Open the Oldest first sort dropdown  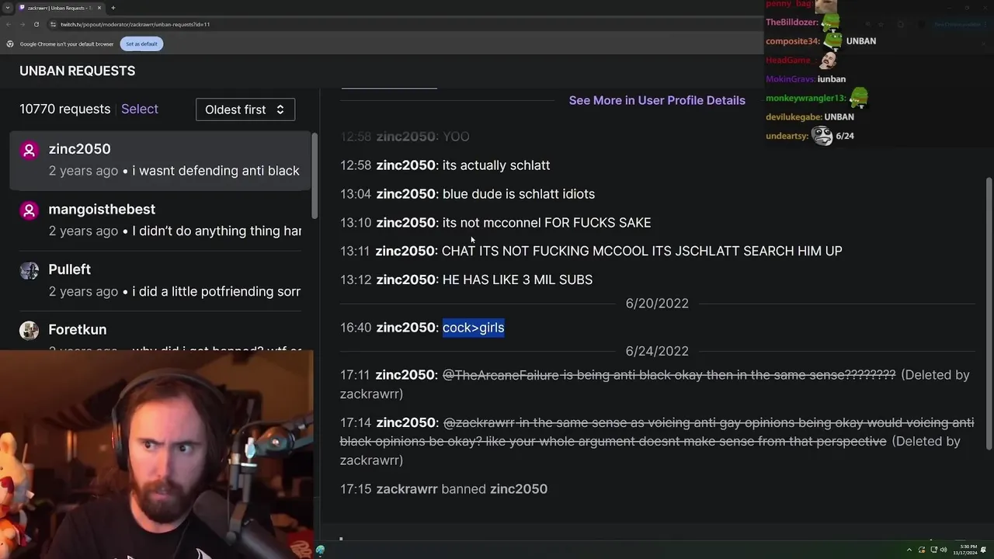pos(245,109)
